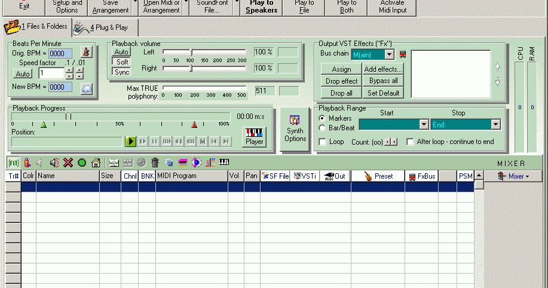Switch to 1 Files & Folders tab
Screen dimensions: 548x288
36,26
